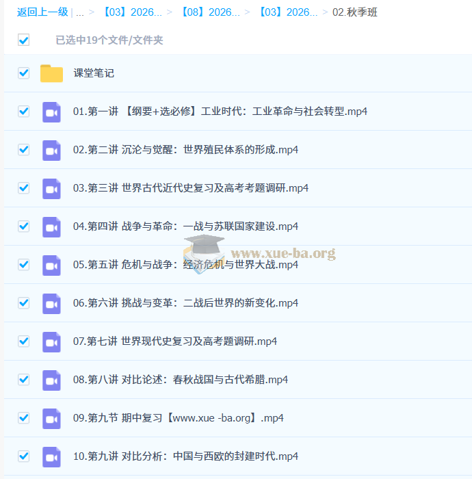Click video icon for 02.第二讲 沉沦与觉醒
This screenshot has width=472, height=479.
click(x=51, y=150)
